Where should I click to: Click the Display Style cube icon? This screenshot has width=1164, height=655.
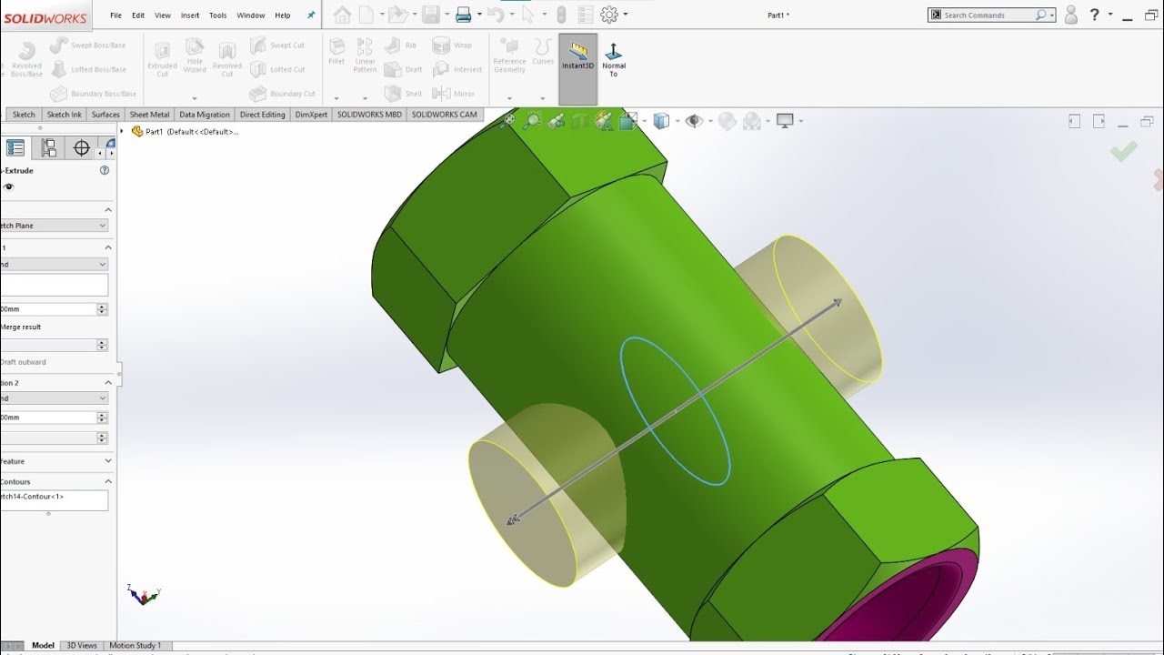point(661,120)
